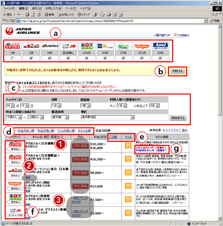Uncheck the box under JAL e-easy hotel

click(x=31, y=58)
